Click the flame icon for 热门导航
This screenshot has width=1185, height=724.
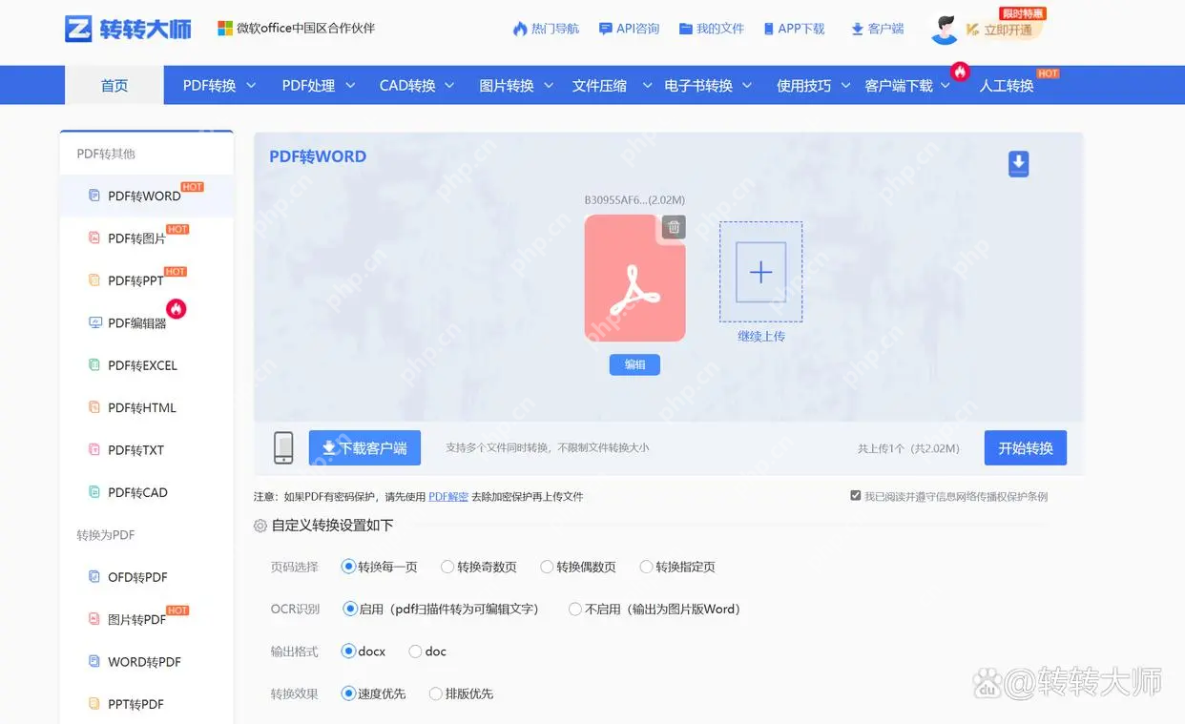521,29
